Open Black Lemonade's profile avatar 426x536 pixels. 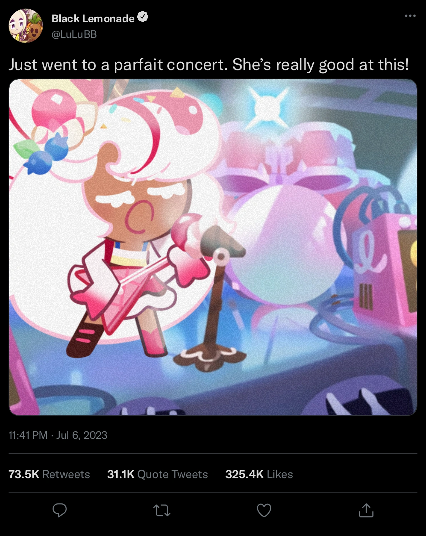click(x=26, y=26)
